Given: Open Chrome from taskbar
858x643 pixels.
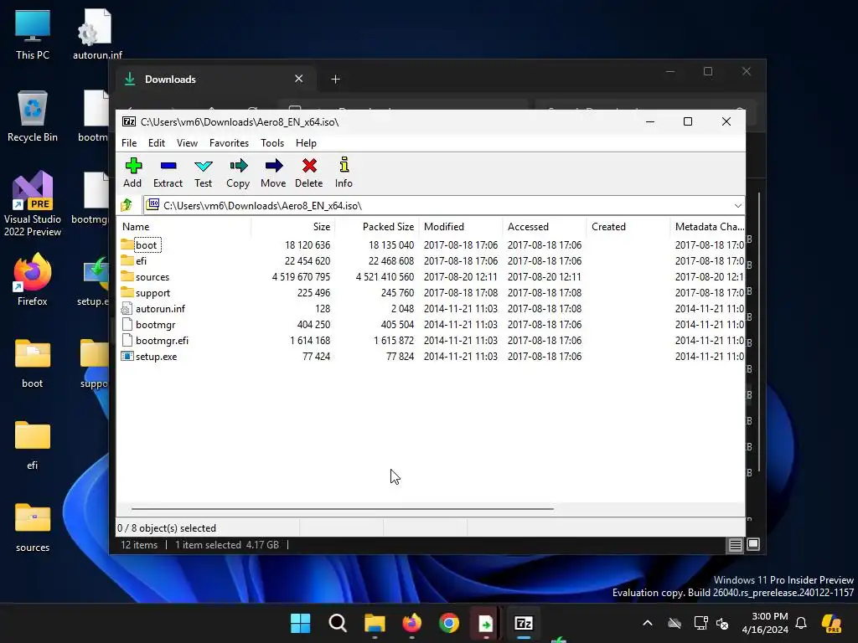Looking at the screenshot, I should click(449, 623).
